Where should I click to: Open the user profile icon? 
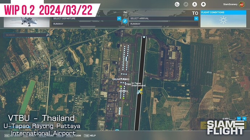click(x=195, y=4)
